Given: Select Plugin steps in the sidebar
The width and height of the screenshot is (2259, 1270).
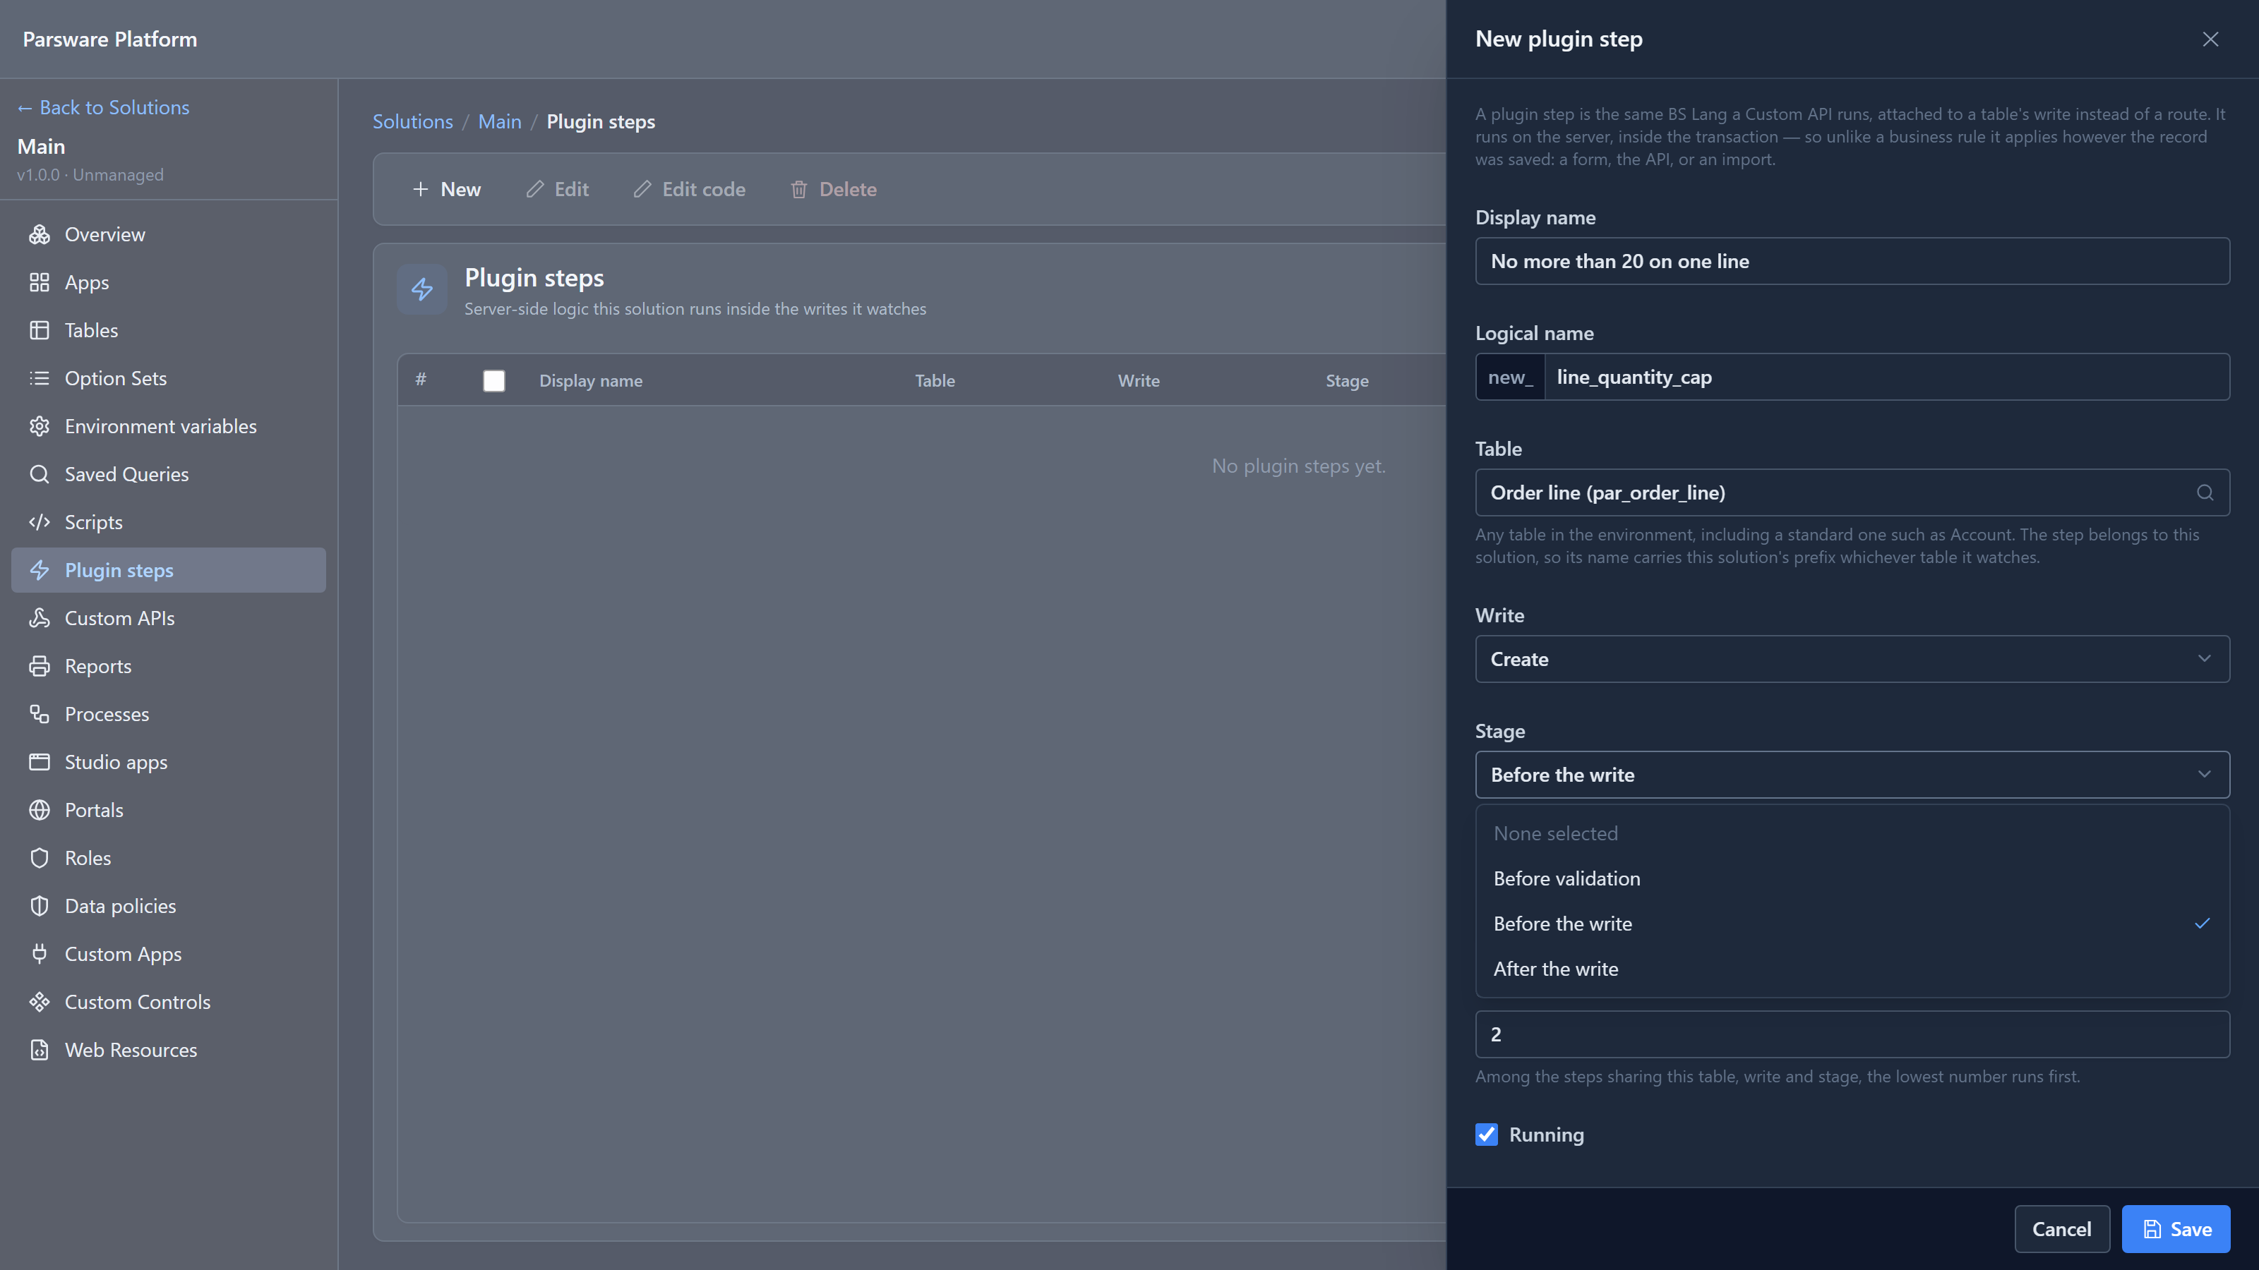Looking at the screenshot, I should pyautogui.click(x=169, y=571).
